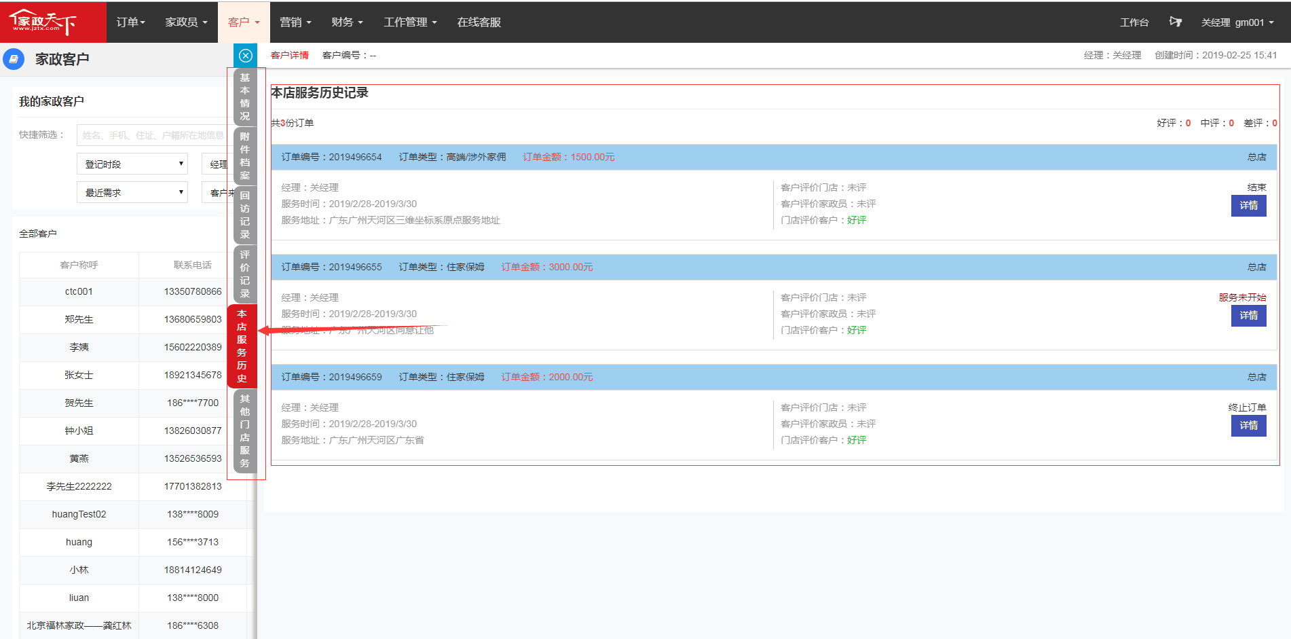The width and height of the screenshot is (1291, 639).
Task: Switch to 本店服务历史 tab
Action: [x=242, y=346]
